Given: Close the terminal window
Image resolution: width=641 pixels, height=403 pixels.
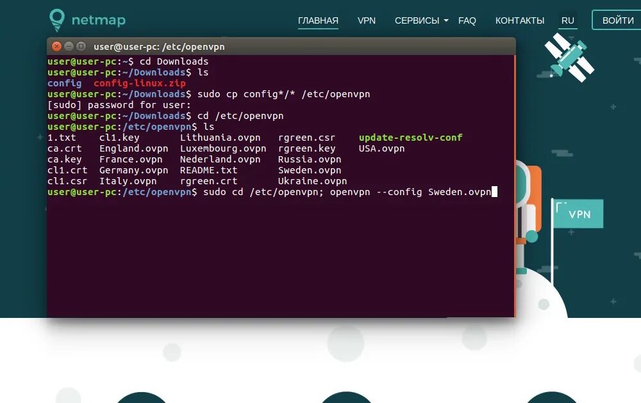Looking at the screenshot, I should coord(57,47).
